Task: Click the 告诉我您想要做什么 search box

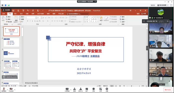Action: click(x=77, y=14)
